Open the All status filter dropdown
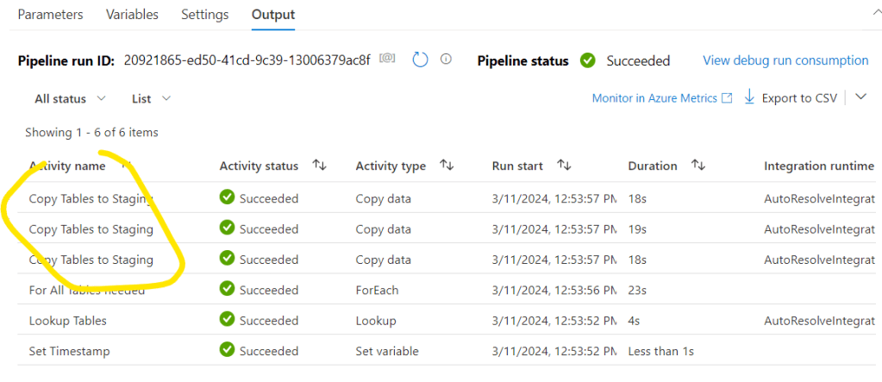 point(70,98)
